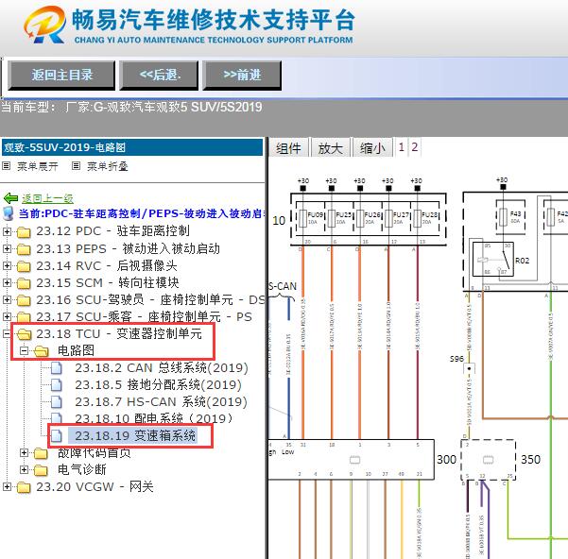Select 23.17 SCU-乘客 座椅控制单元 item
Viewport: 568px width, 559px height.
coord(144,317)
